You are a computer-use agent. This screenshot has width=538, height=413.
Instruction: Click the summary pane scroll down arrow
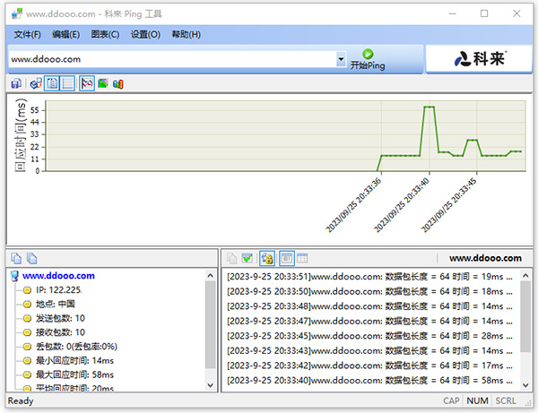coord(211,385)
